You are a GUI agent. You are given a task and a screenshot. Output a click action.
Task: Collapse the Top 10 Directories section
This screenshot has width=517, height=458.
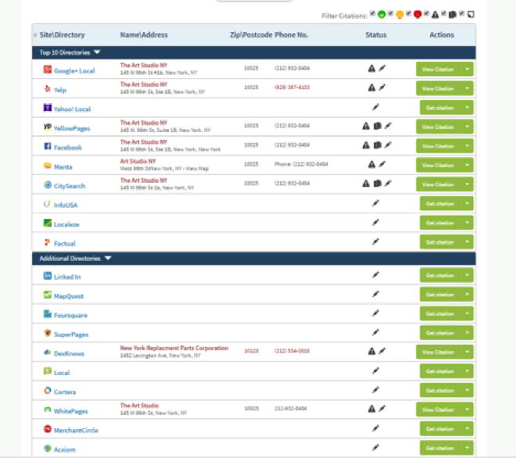pyautogui.click(x=97, y=52)
